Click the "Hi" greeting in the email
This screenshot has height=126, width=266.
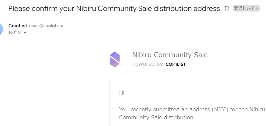tap(122, 93)
